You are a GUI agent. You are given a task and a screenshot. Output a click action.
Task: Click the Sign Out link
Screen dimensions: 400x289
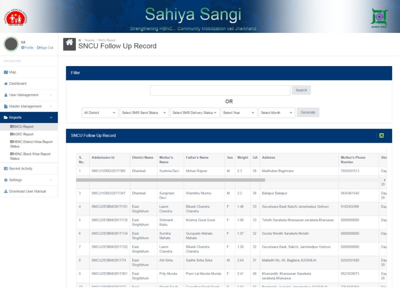pyautogui.click(x=45, y=48)
